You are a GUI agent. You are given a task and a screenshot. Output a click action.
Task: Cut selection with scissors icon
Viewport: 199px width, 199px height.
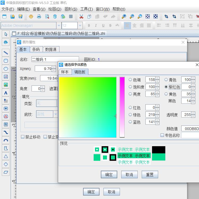[x=81, y=16]
